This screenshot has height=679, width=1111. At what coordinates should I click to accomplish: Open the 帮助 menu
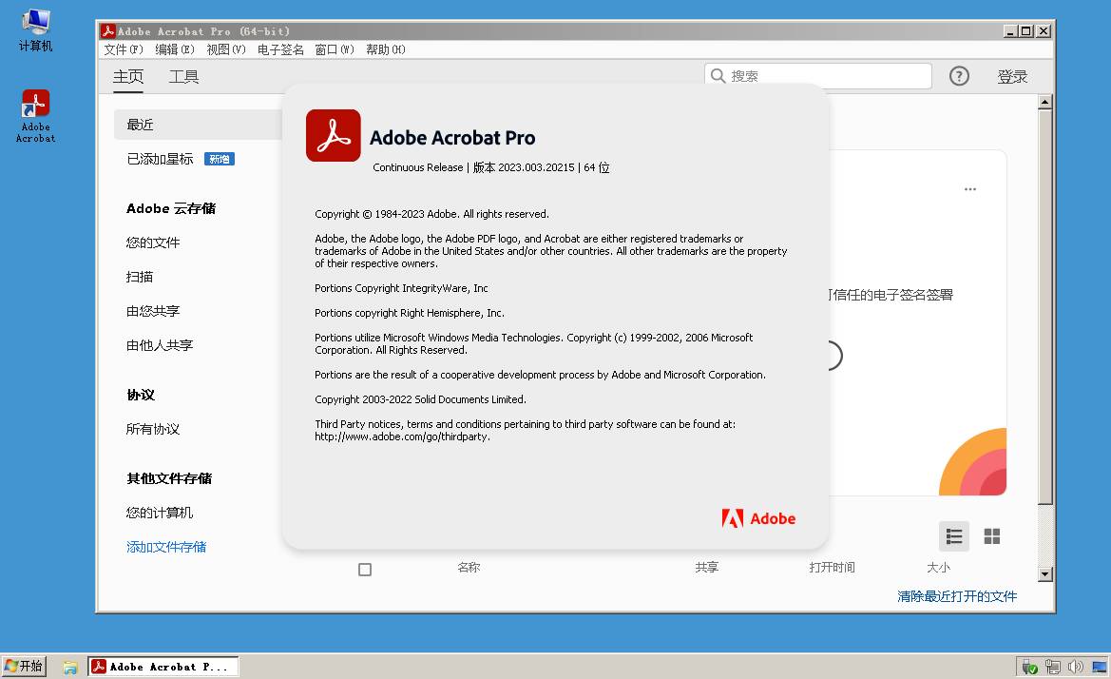click(x=385, y=49)
